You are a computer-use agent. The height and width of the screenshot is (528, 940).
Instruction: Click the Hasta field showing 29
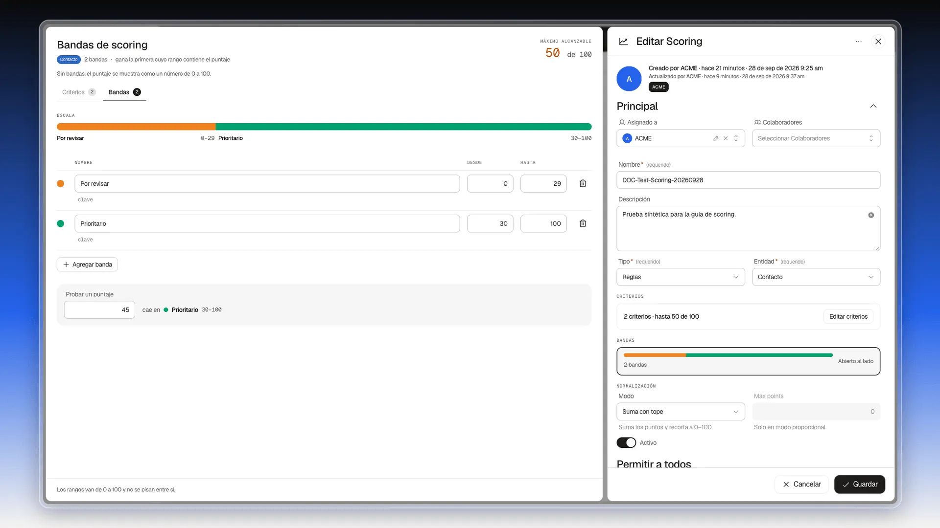click(543, 183)
